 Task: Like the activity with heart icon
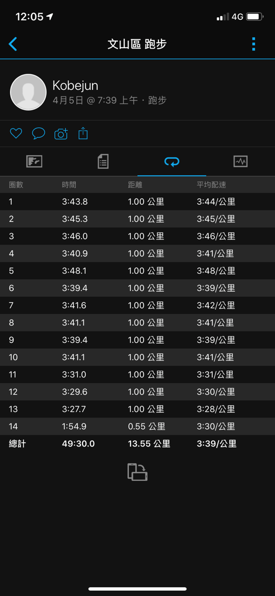click(x=16, y=133)
